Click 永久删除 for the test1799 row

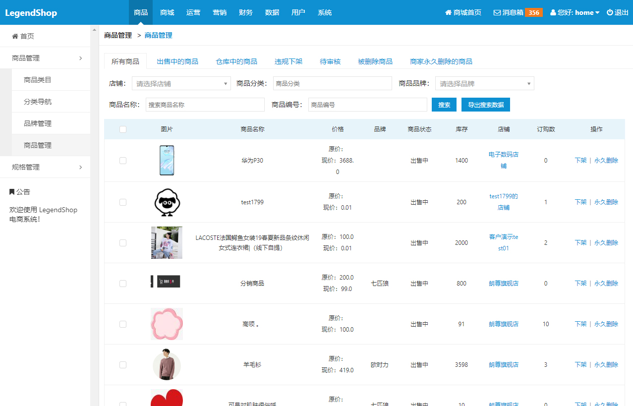(x=606, y=202)
